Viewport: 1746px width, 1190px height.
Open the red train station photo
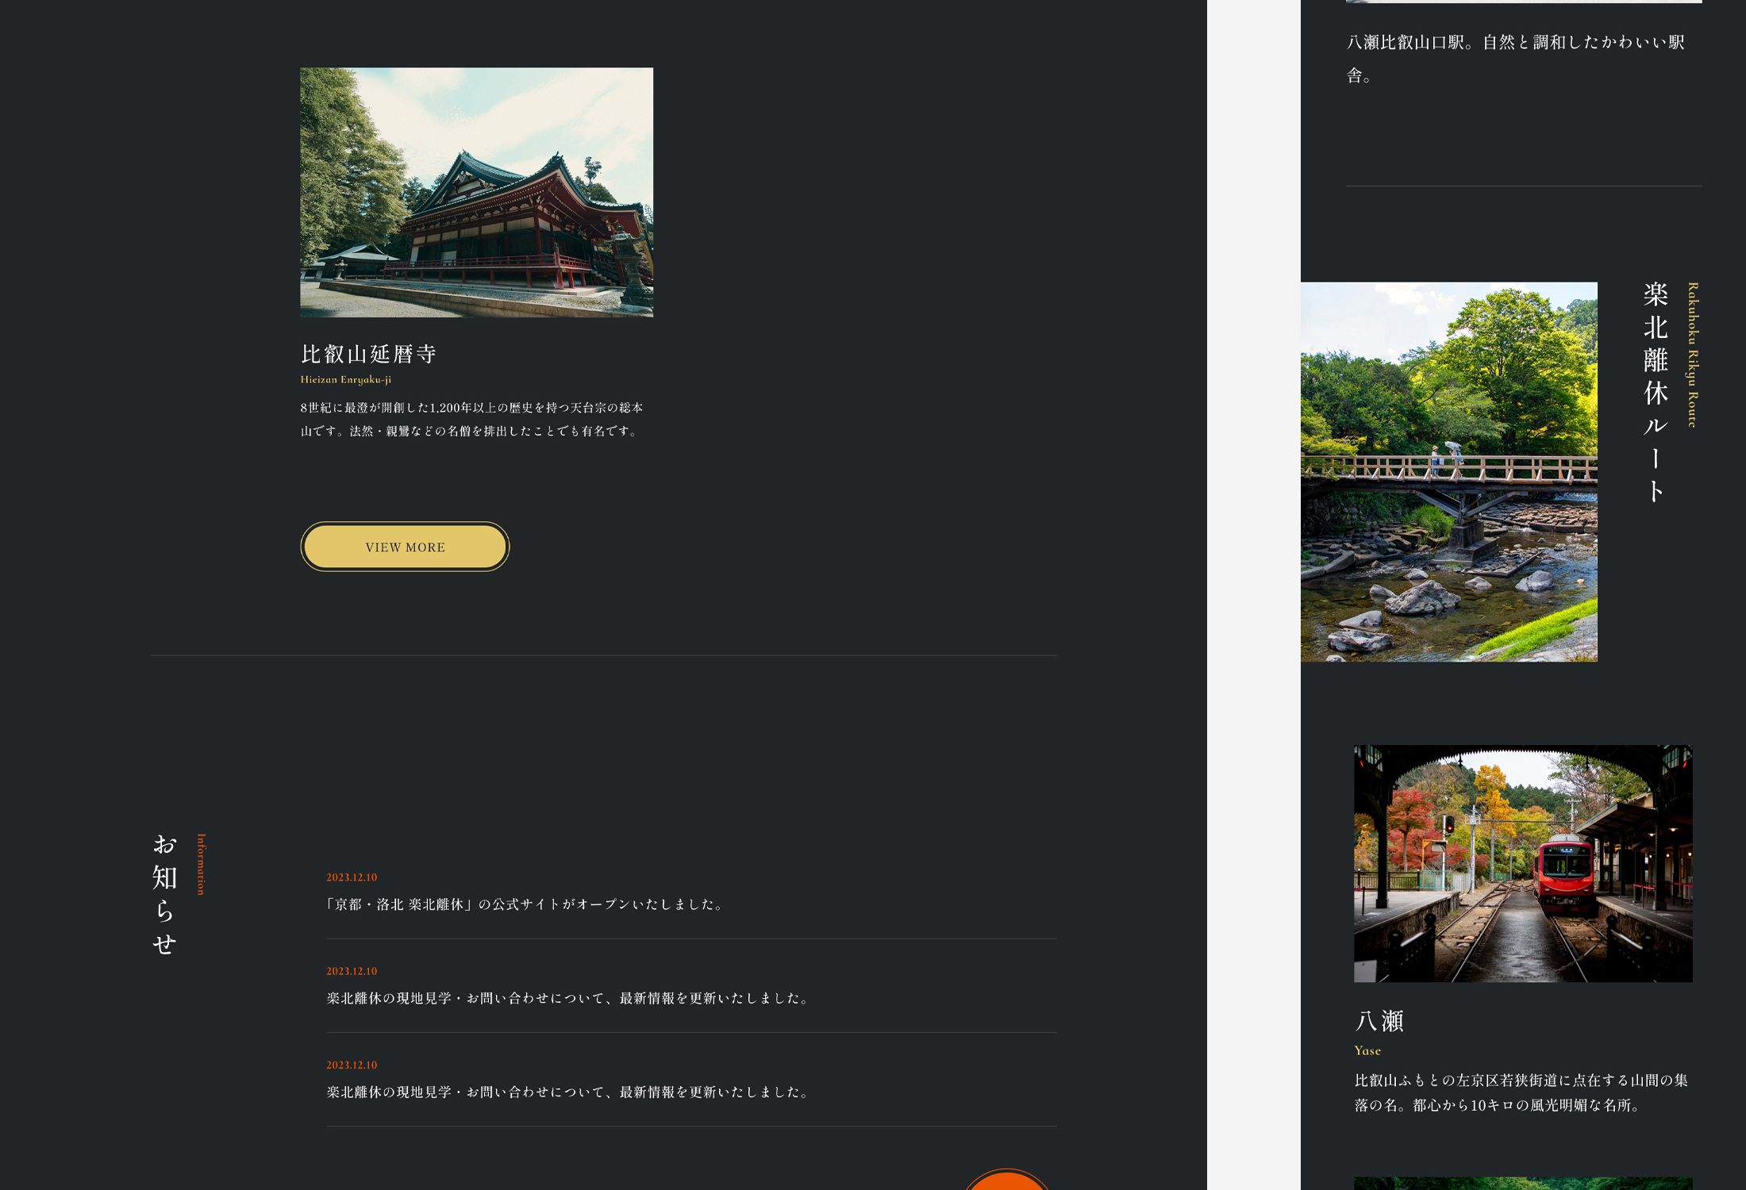click(x=1522, y=863)
